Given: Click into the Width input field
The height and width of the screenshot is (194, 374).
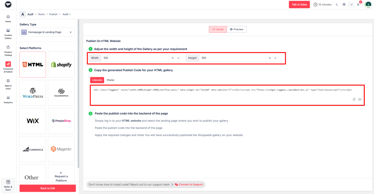Looking at the screenshot, I should coord(134,58).
